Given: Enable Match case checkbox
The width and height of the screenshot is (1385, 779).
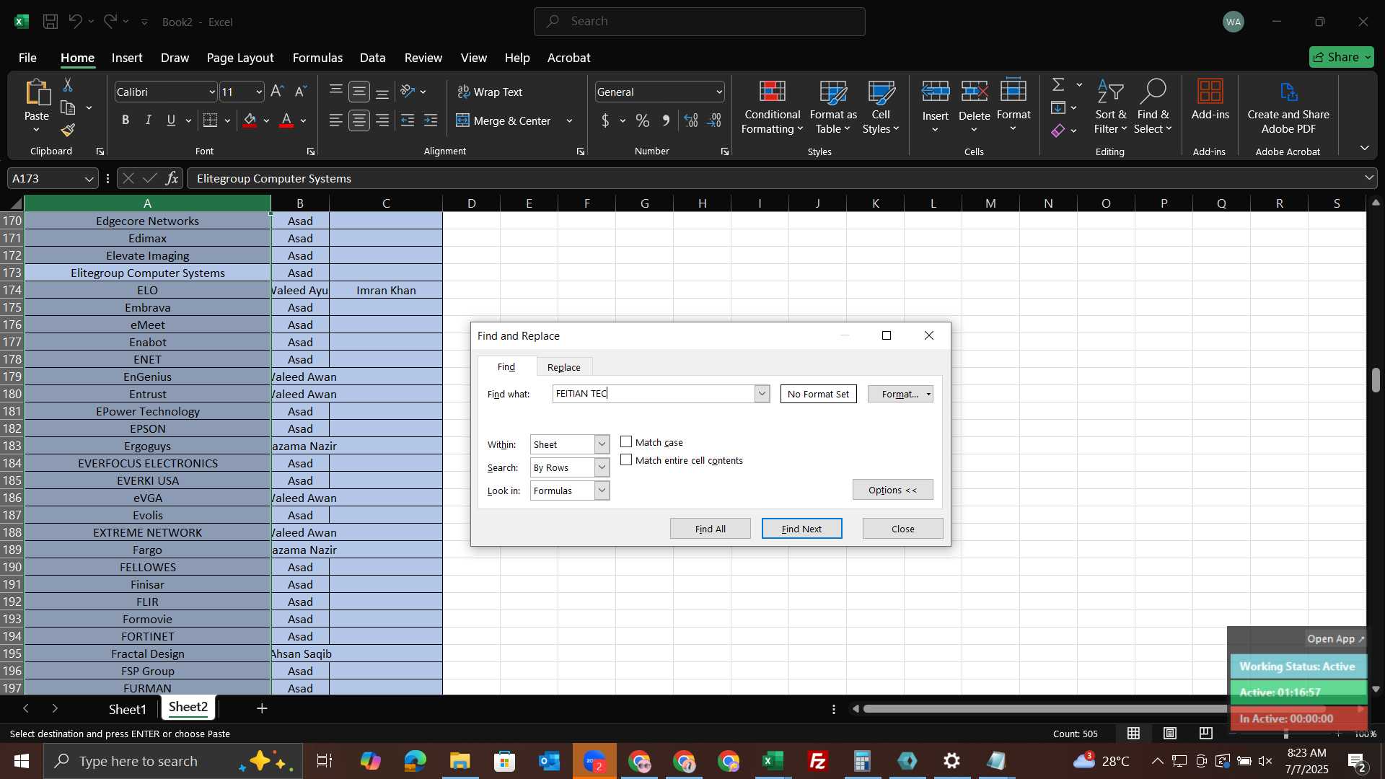Looking at the screenshot, I should tap(626, 442).
